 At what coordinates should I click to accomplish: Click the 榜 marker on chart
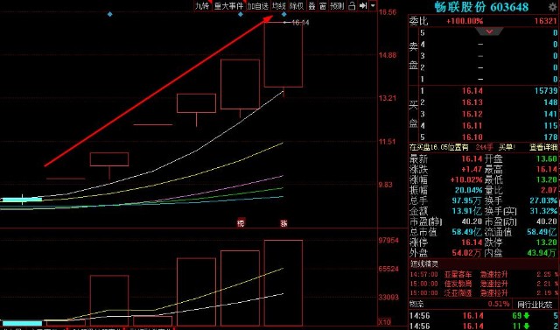(241, 223)
